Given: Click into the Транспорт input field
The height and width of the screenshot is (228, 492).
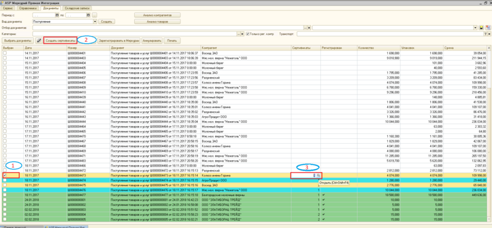Looking at the screenshot, I should [390, 34].
